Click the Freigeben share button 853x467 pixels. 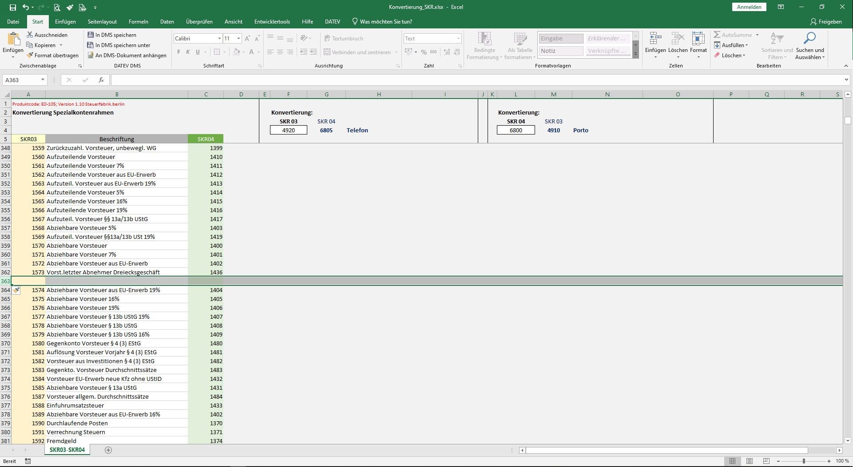(x=826, y=21)
